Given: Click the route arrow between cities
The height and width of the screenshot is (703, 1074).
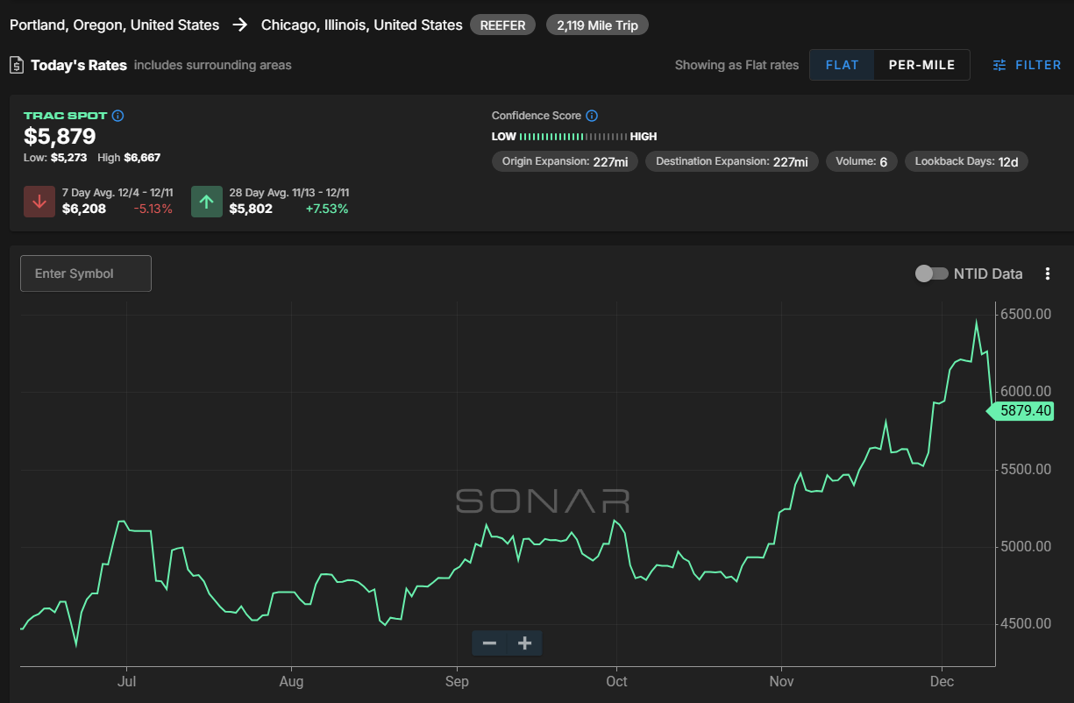Looking at the screenshot, I should [240, 25].
